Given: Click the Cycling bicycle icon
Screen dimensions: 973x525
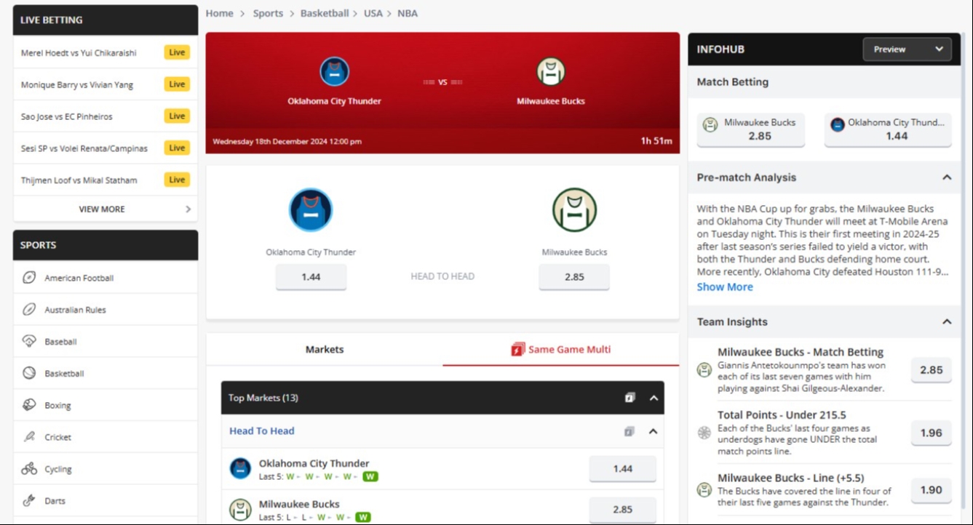Looking at the screenshot, I should (29, 469).
